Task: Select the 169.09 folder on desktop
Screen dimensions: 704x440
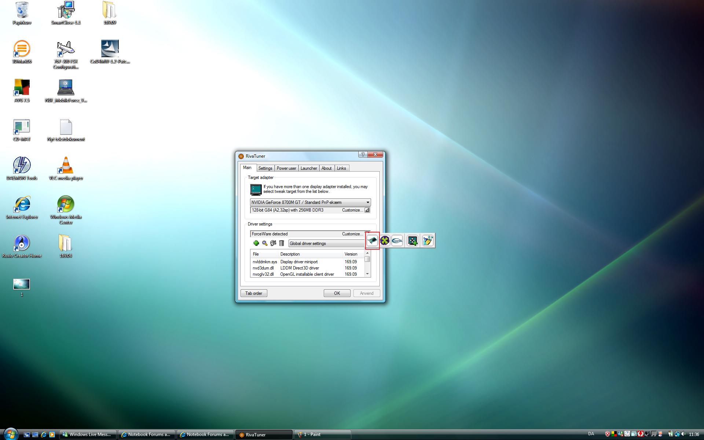Action: tap(110, 13)
